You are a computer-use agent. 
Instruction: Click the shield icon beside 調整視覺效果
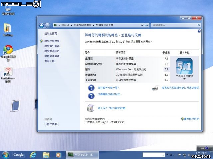click(41, 41)
